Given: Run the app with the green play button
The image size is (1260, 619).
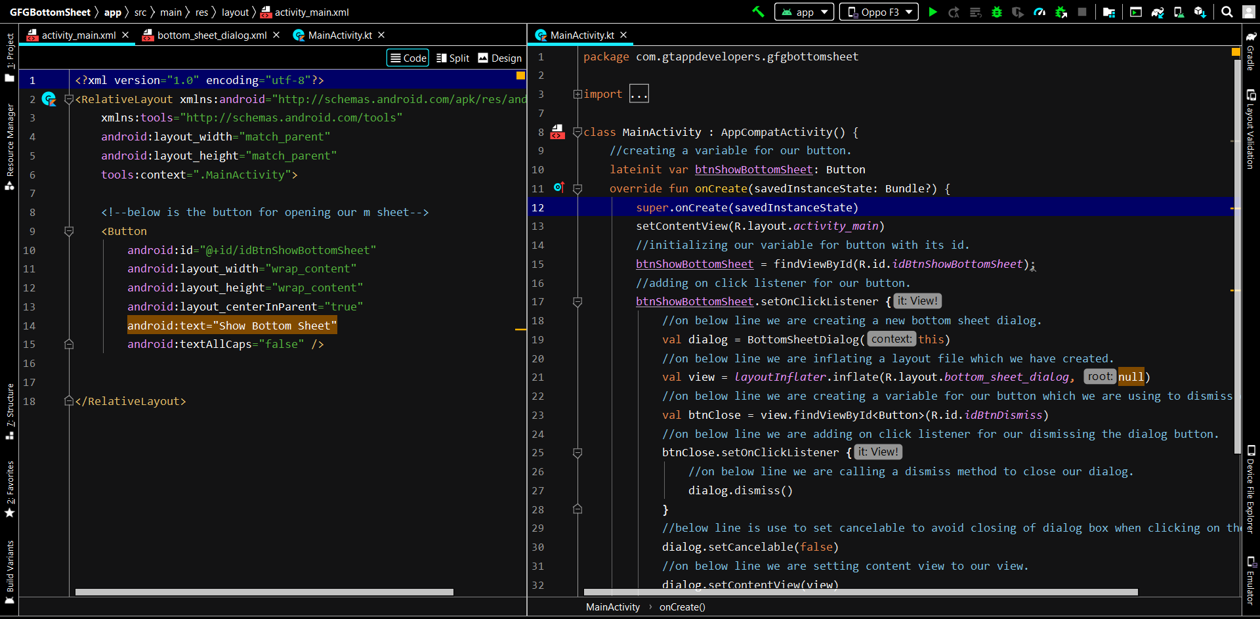Looking at the screenshot, I should tap(933, 12).
